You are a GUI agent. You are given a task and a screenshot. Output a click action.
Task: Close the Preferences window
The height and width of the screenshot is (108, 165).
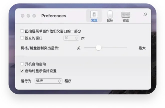coord(22,16)
